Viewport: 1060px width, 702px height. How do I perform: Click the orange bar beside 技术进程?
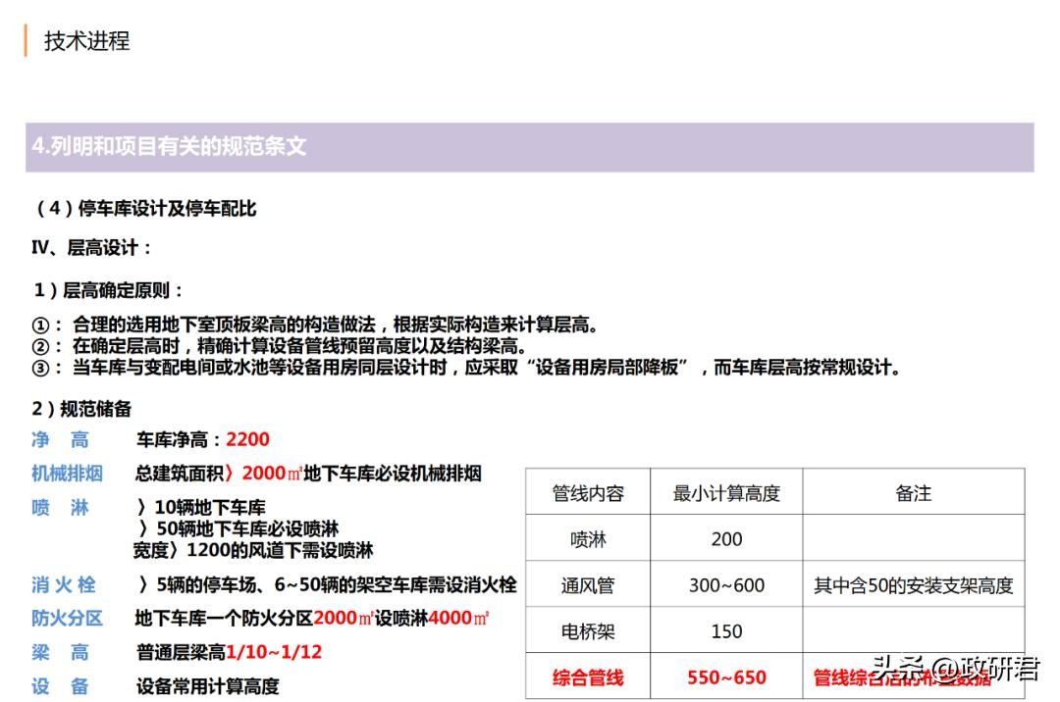pyautogui.click(x=26, y=40)
